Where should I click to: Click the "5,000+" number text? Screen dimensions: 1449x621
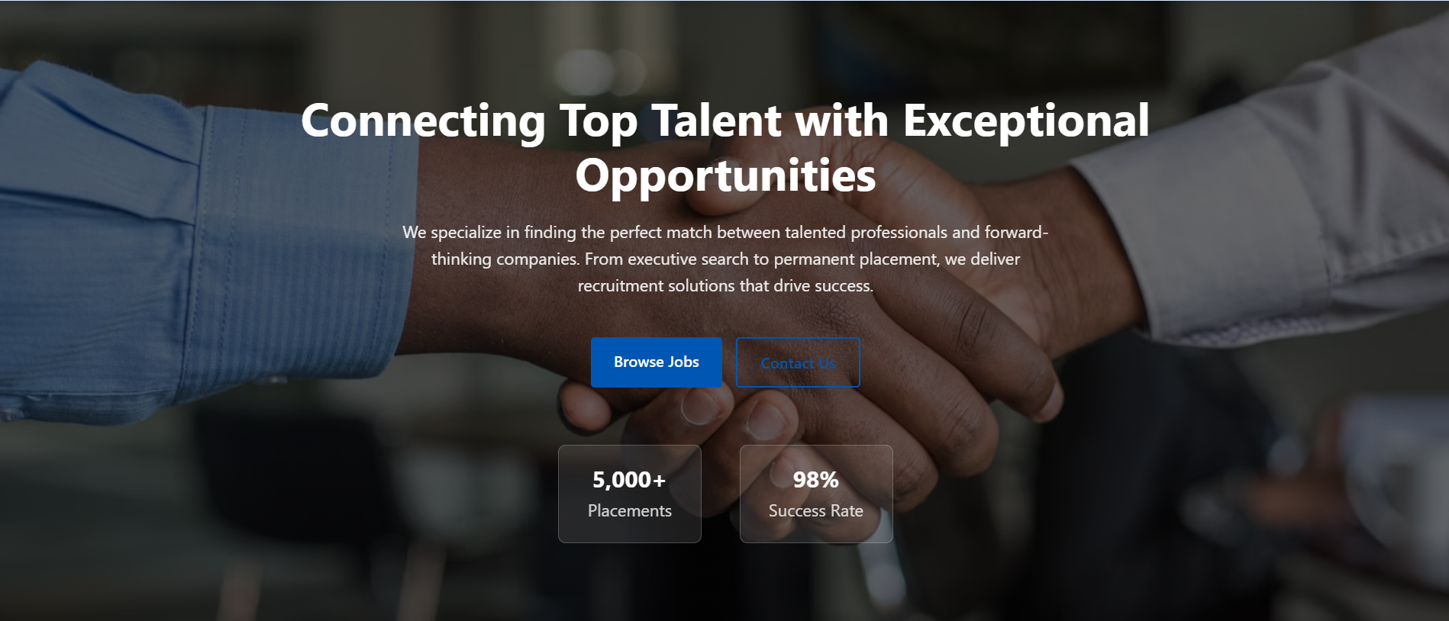(629, 480)
